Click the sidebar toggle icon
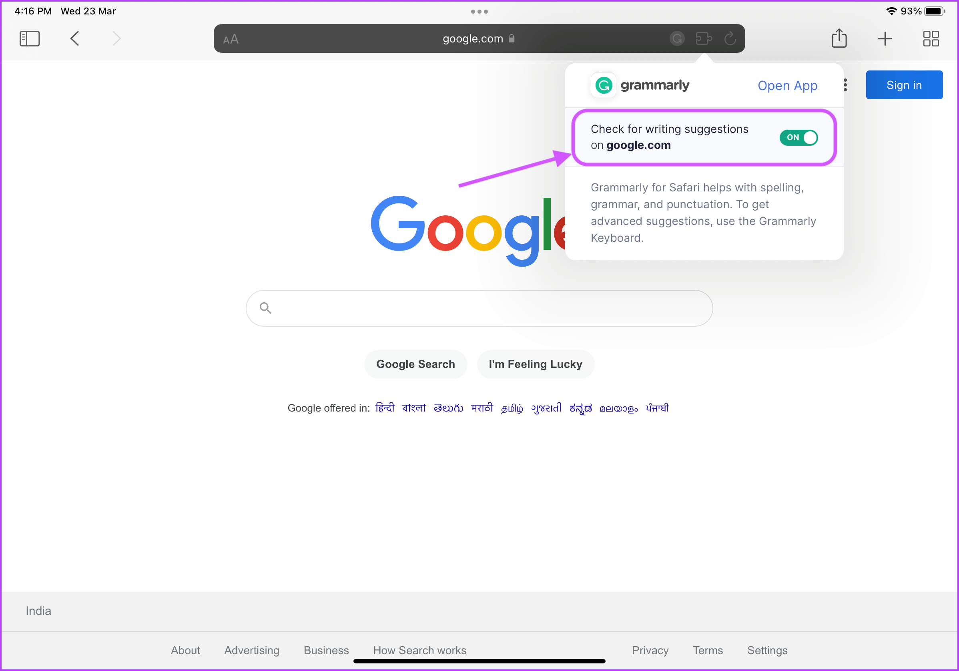The image size is (959, 671). [29, 39]
